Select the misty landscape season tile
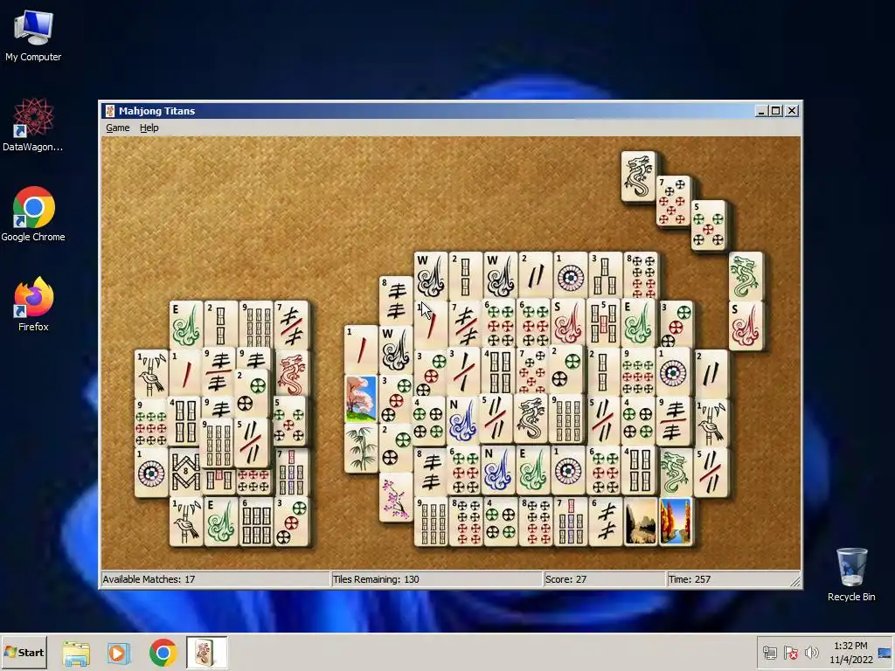Screen dimensions: 895x671 tap(641, 521)
